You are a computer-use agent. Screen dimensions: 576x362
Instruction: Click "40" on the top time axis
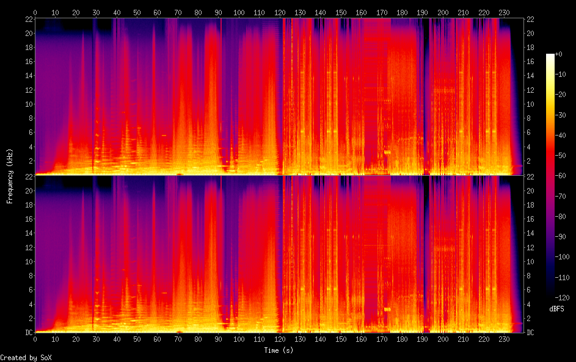pos(117,12)
